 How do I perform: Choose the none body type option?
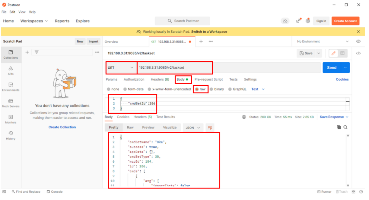[109, 89]
